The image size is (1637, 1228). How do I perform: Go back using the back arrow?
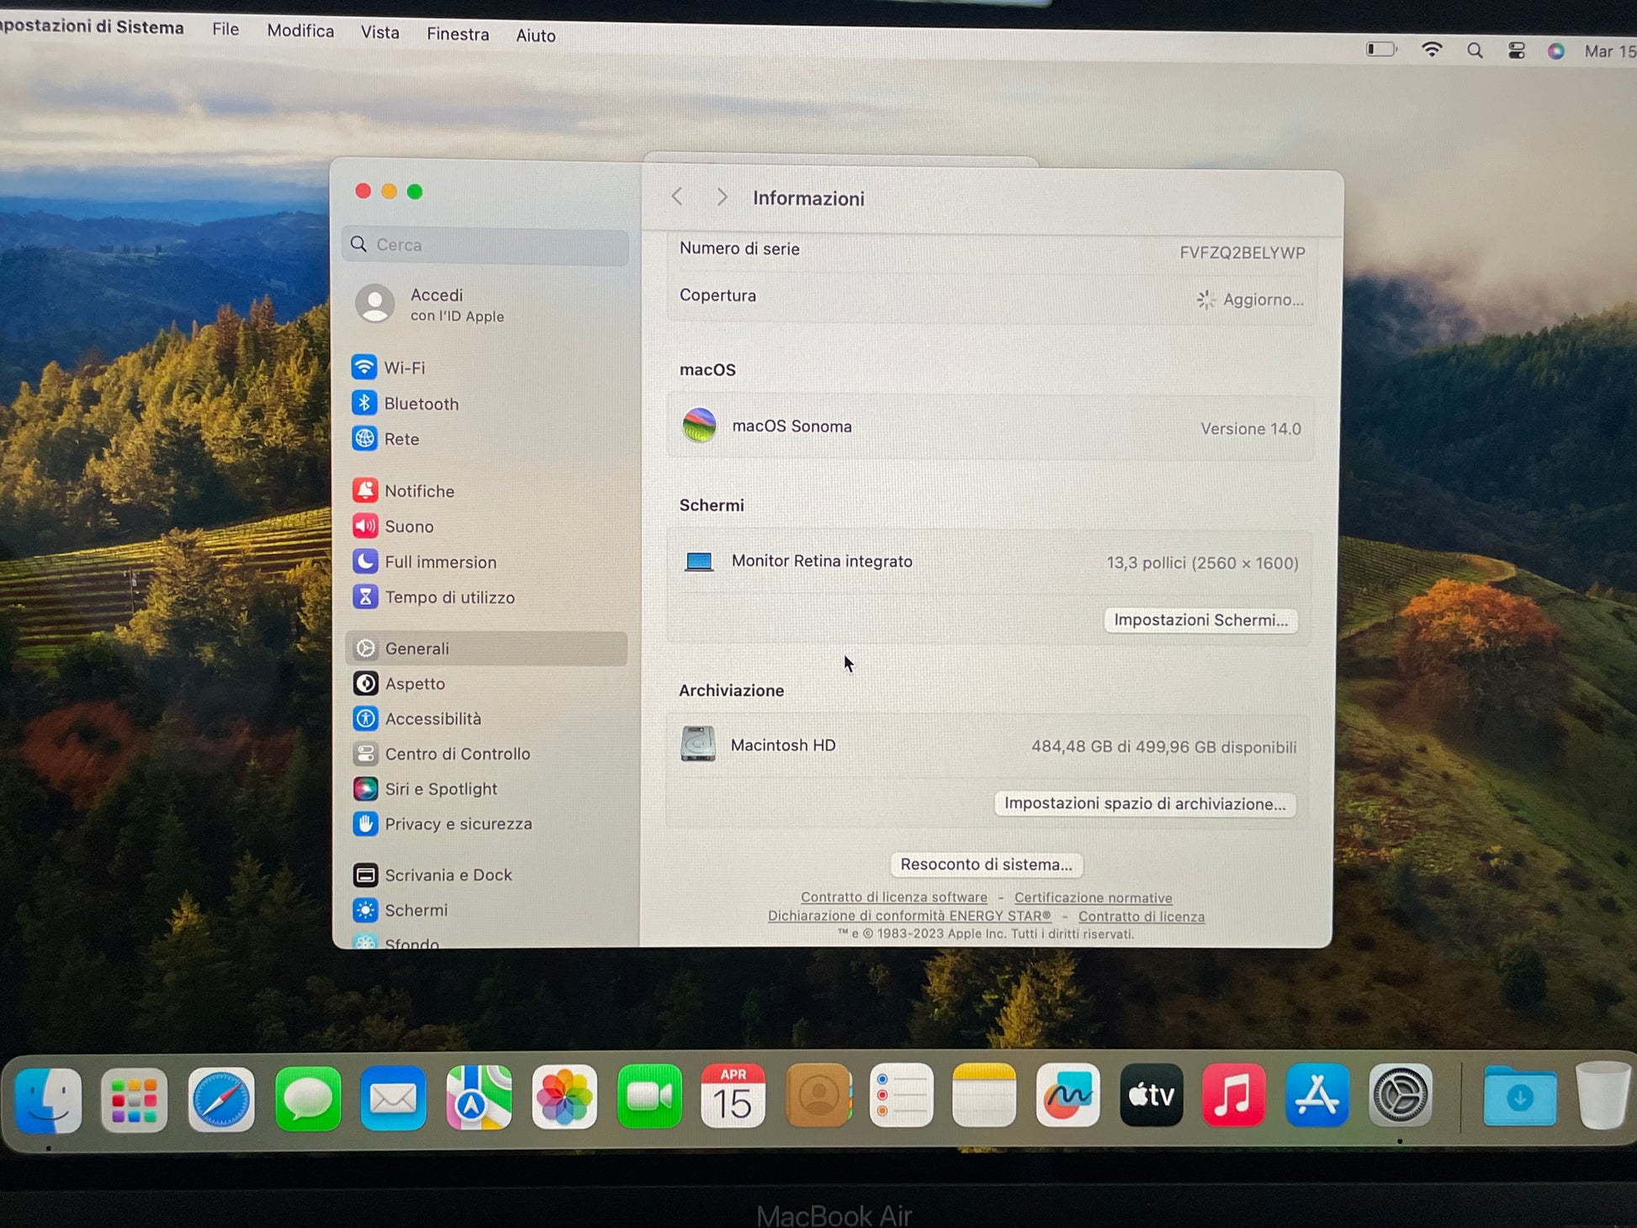click(677, 197)
